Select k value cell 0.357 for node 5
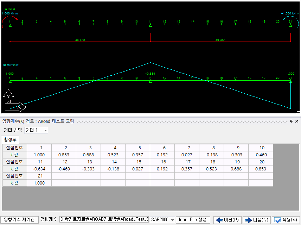 coord(137,155)
